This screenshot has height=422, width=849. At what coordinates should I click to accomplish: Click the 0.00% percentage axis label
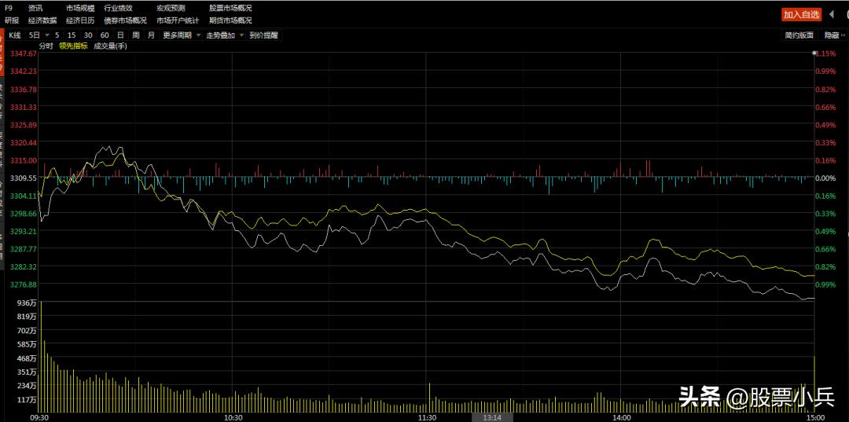[827, 178]
